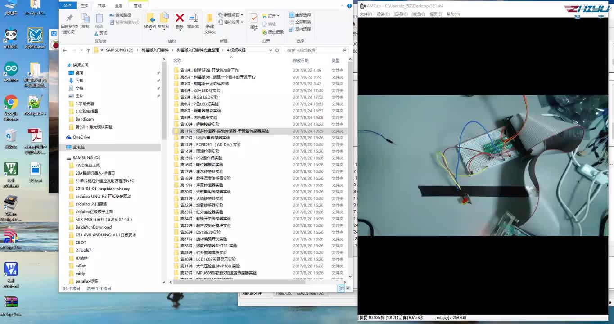Viewport: 614px width, 324px height.
Task: Click Select all (全部选择) in ribbon
Action: pos(300,15)
